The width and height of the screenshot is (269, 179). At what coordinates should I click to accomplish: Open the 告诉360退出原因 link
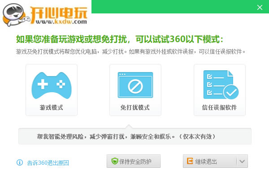(x=48, y=163)
